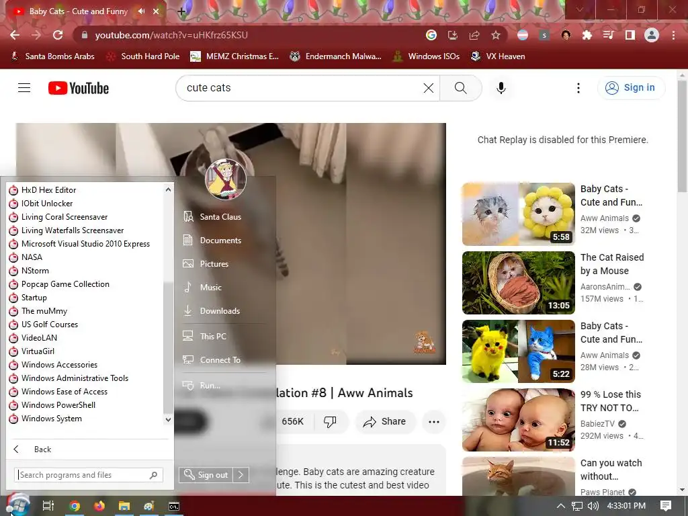Click the Google icon in address bar
This screenshot has height=516, width=688.
(x=431, y=35)
